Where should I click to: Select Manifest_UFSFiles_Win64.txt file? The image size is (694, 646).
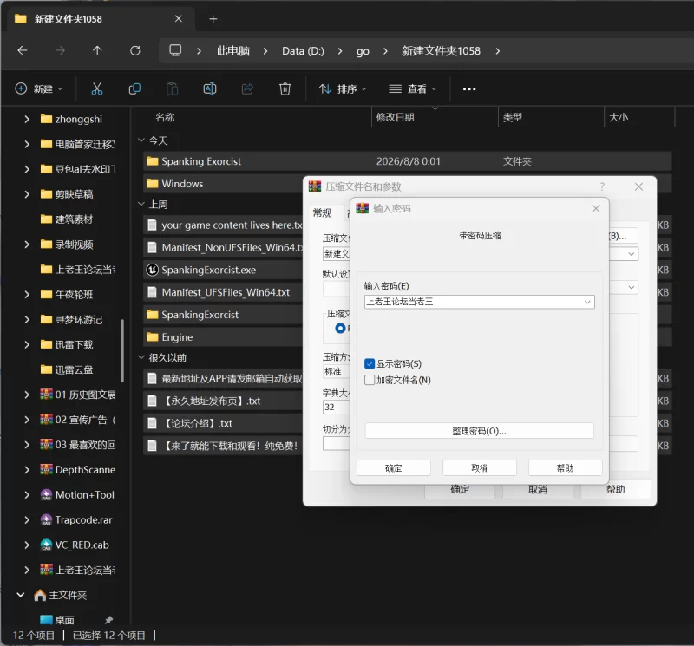pos(226,292)
